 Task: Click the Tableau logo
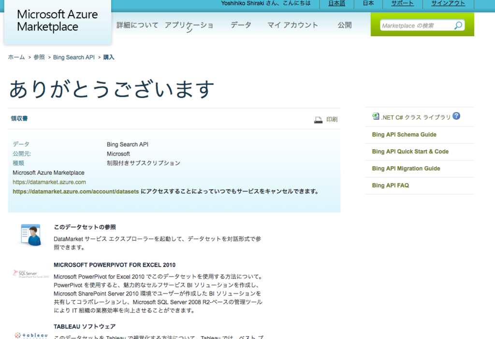[31, 335]
